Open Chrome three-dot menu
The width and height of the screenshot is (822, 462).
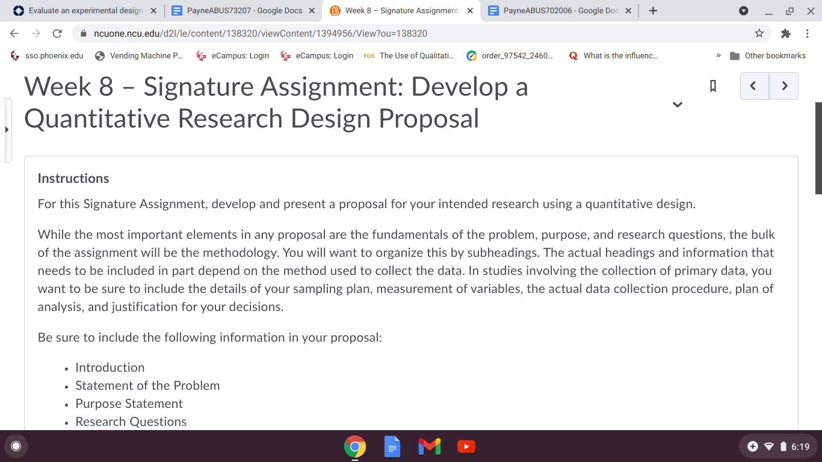point(808,33)
